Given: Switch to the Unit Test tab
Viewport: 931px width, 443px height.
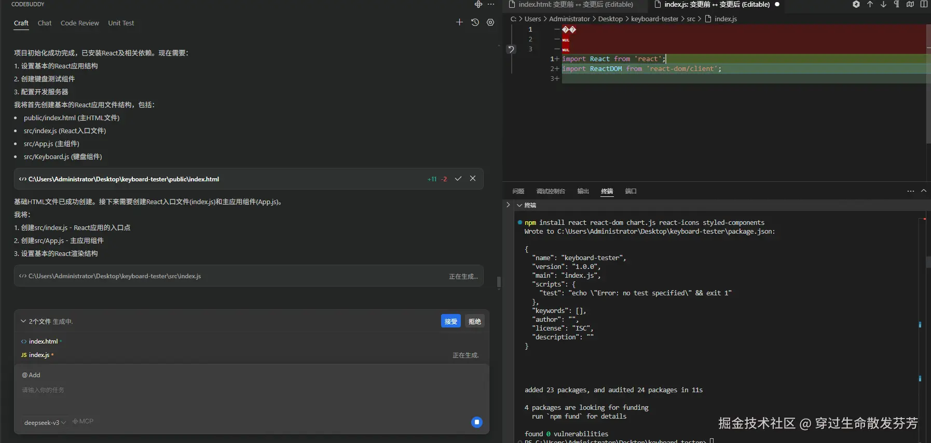Looking at the screenshot, I should [x=121, y=23].
